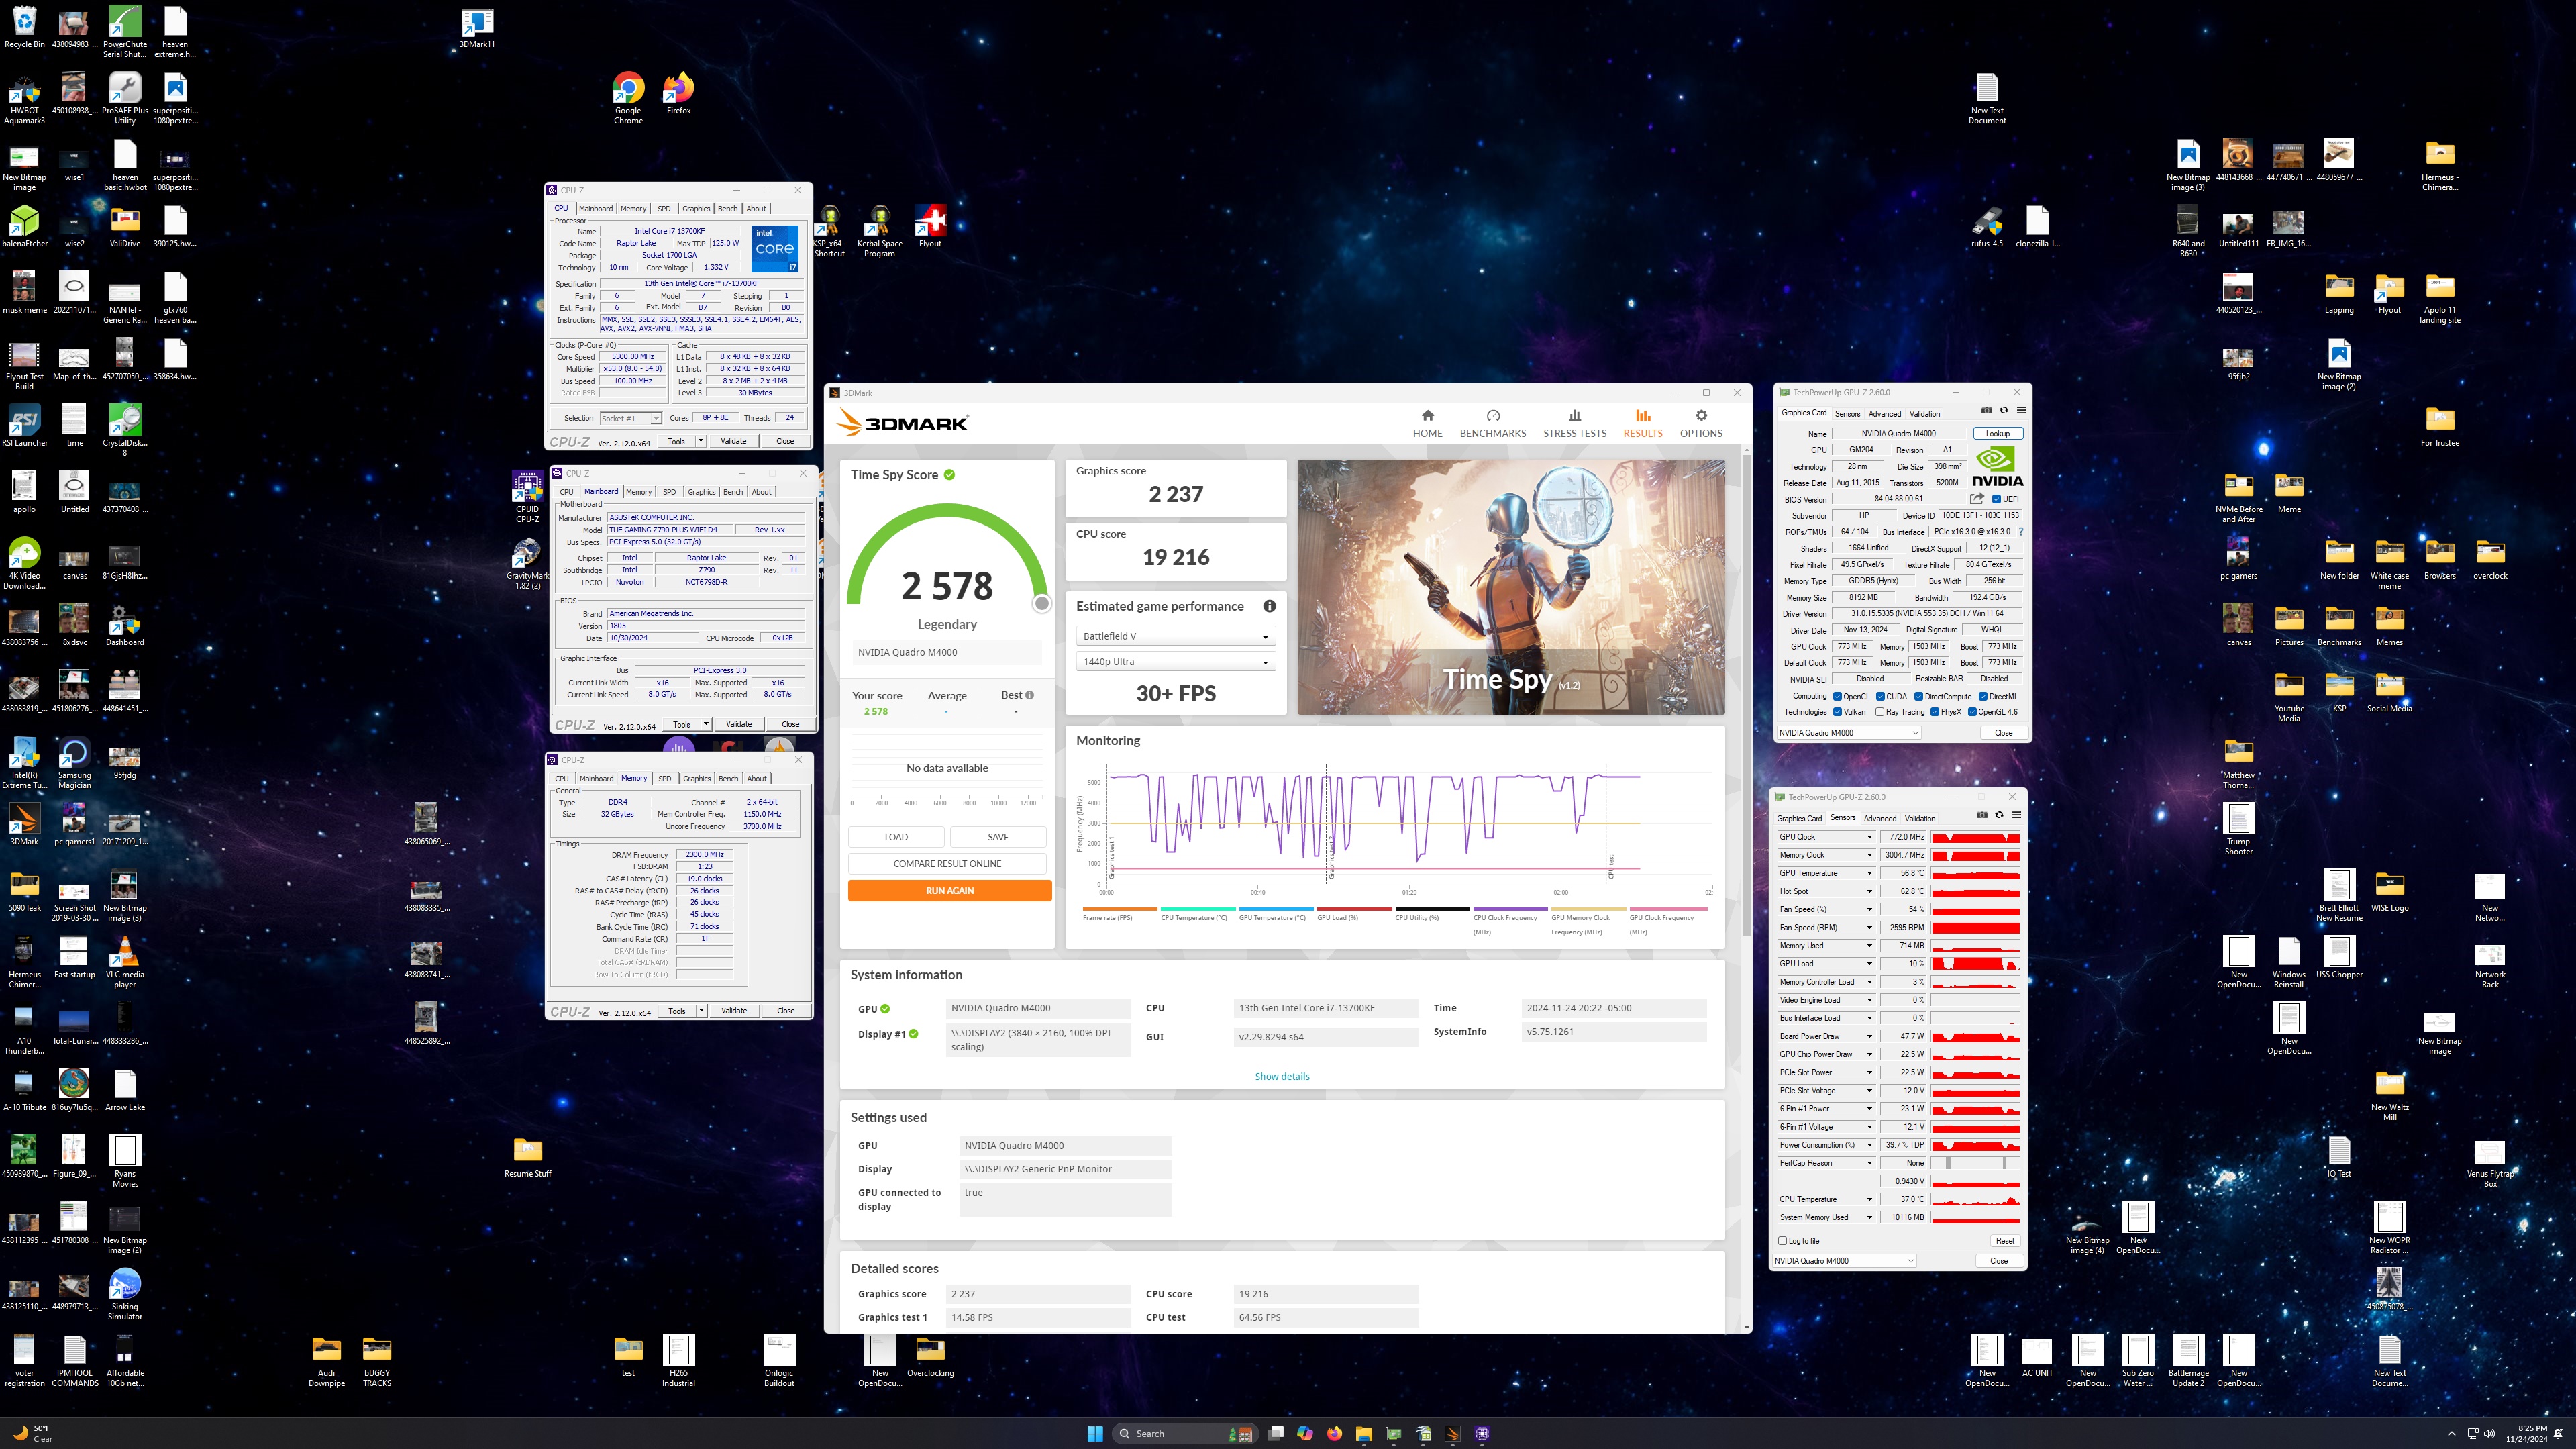Open the balenaEtcher desktop icon
2576x1449 pixels.
click(x=24, y=226)
